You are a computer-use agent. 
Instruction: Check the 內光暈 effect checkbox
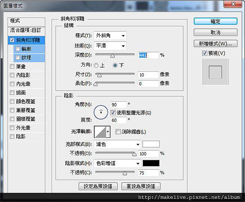(12, 84)
